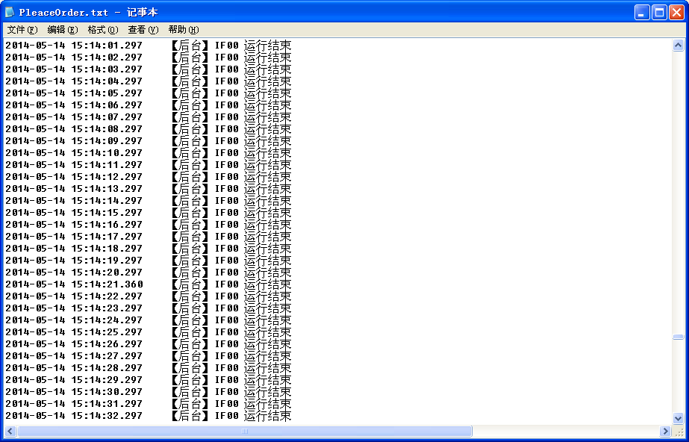The height and width of the screenshot is (442, 689).
Task: Click the timestamp 15:14:16.297 line
Action: (148, 225)
